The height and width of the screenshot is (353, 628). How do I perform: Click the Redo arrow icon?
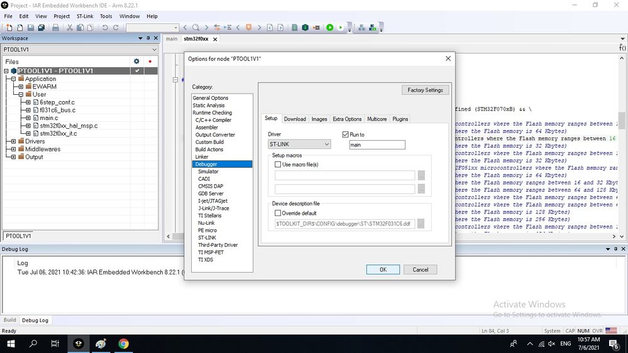[116, 28]
